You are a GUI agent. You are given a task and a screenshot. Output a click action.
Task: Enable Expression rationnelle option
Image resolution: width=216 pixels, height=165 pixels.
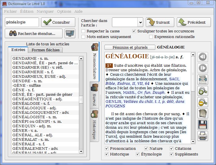(151, 37)
